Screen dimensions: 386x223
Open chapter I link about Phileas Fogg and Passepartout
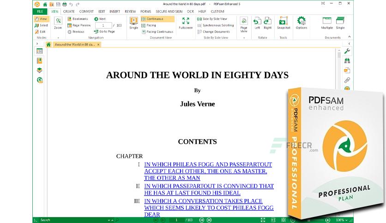point(208,171)
